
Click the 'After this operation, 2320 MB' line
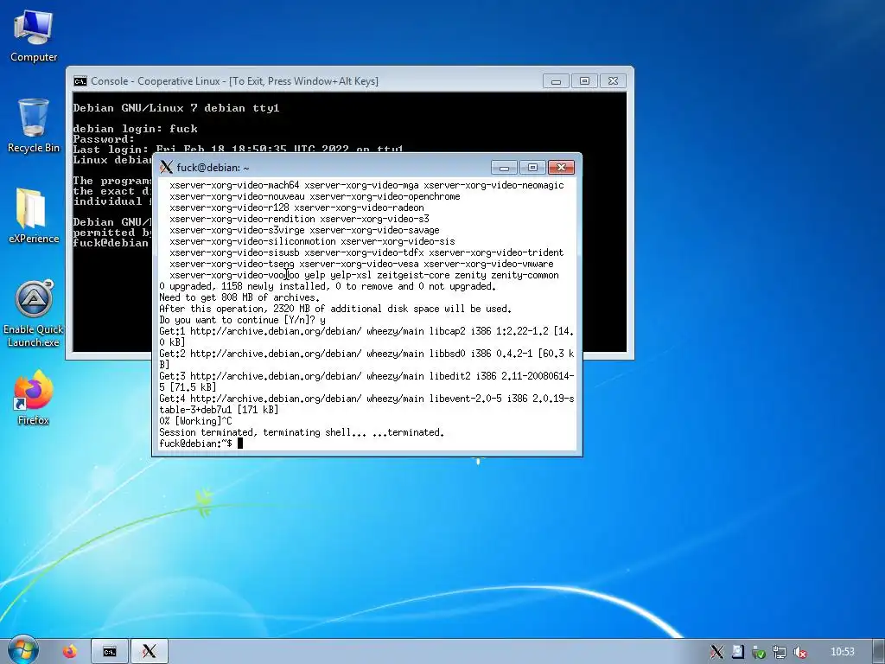335,309
